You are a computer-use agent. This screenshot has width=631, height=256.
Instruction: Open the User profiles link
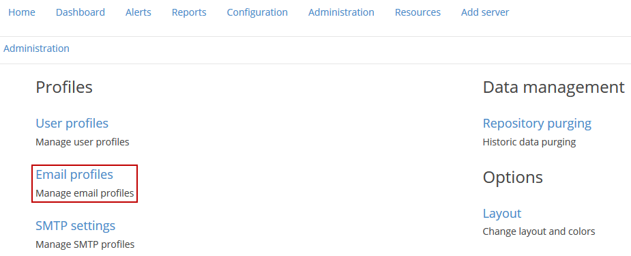(x=72, y=123)
